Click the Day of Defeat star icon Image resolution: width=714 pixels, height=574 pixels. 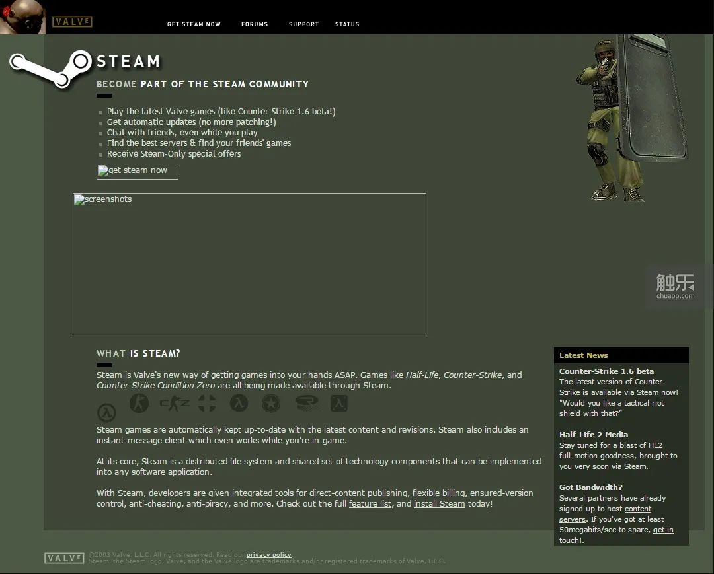[271, 403]
